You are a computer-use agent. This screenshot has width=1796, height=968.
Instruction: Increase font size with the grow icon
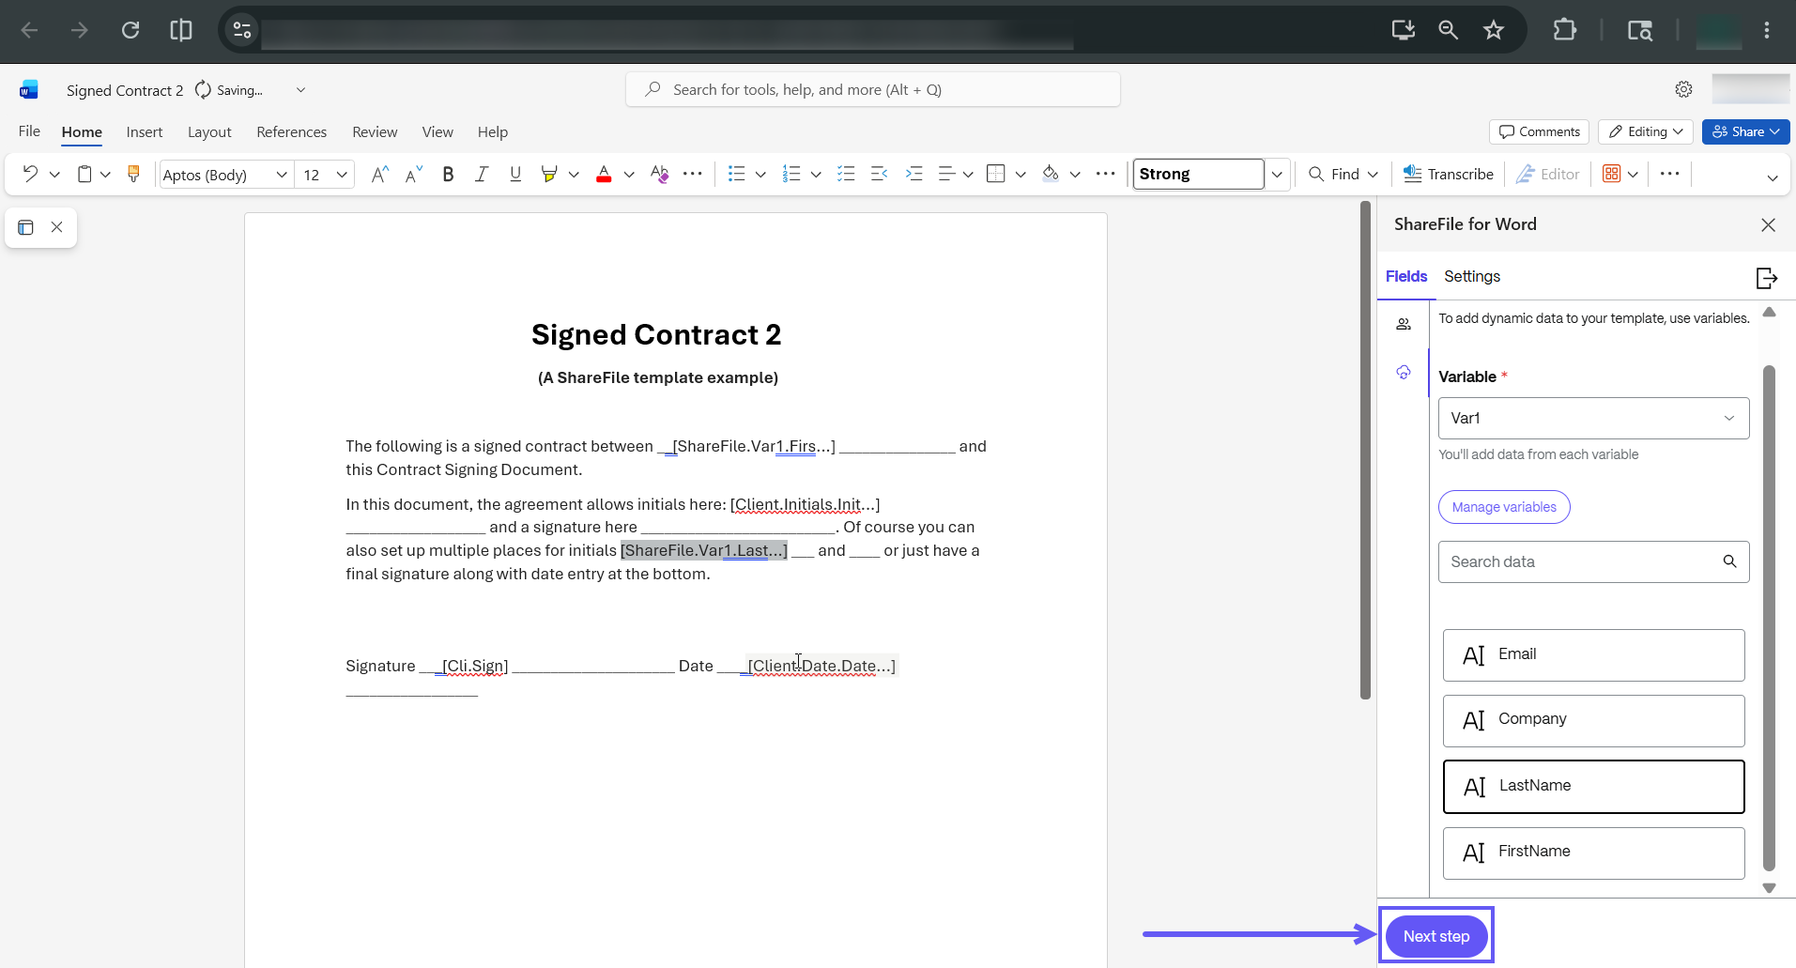379,174
